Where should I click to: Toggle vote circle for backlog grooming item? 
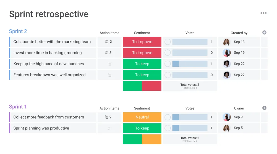168,52
